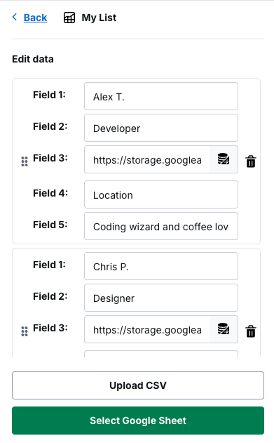Grab the drag handle of Chris P. entry
This screenshot has width=274, height=443.
coord(25,331)
